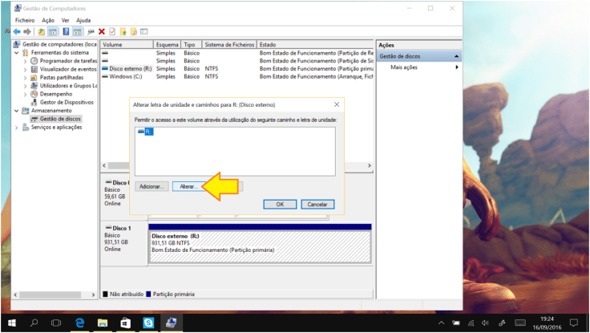Expand the Mais ações submenu arrow
590x333 pixels.
coord(457,67)
